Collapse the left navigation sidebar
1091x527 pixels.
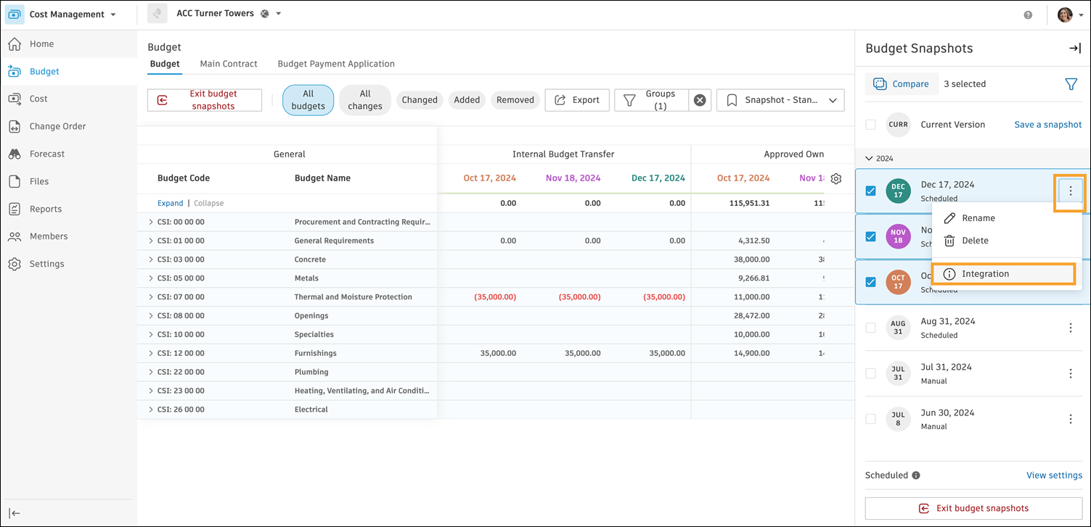click(15, 513)
